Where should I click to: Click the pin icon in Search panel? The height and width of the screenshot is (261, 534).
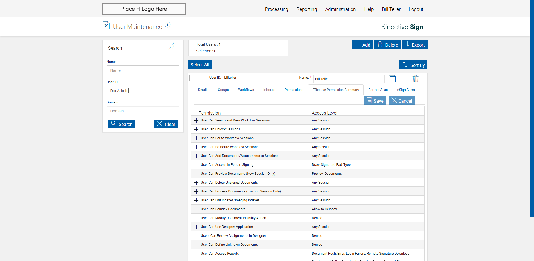[172, 46]
